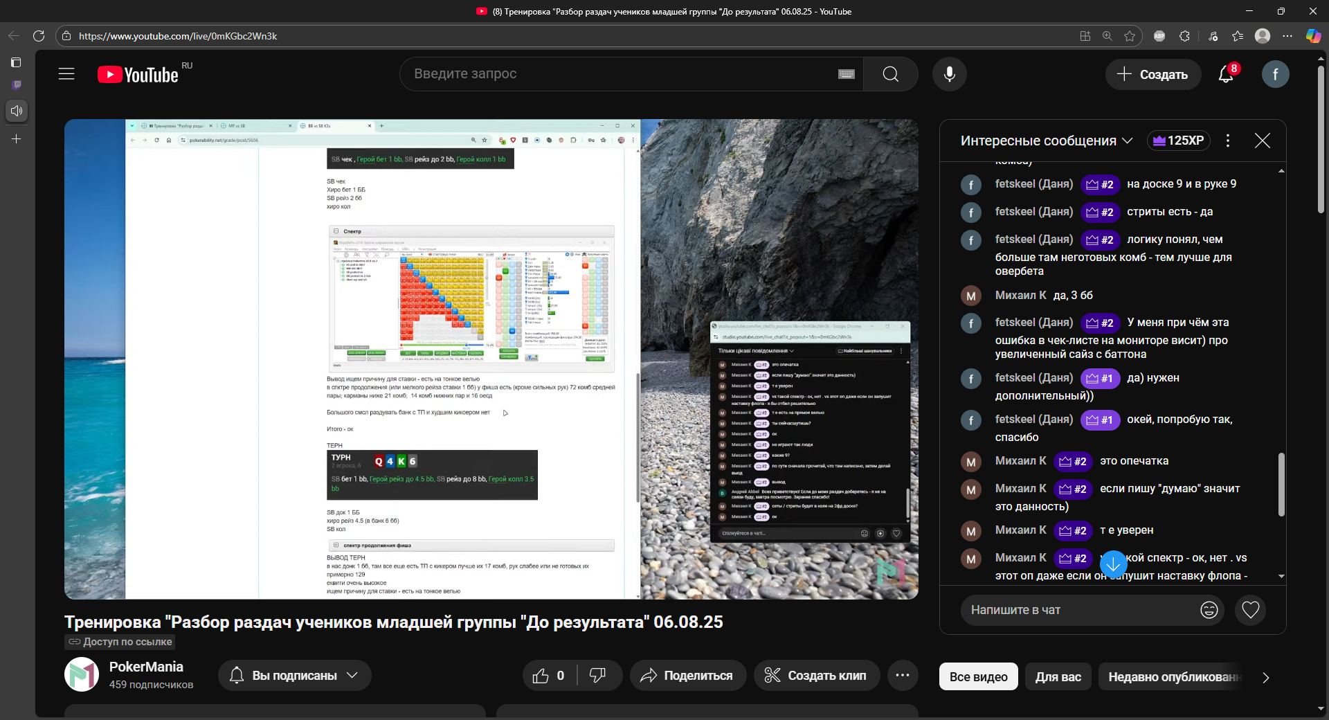Screen dimensions: 1329x720
Task: Go back in browser history
Action: click(x=14, y=36)
